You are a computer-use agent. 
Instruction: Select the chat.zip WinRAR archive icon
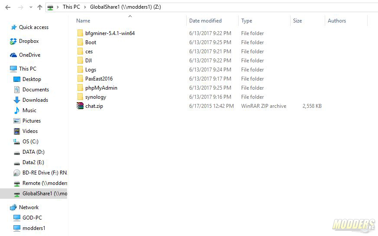(x=80, y=106)
